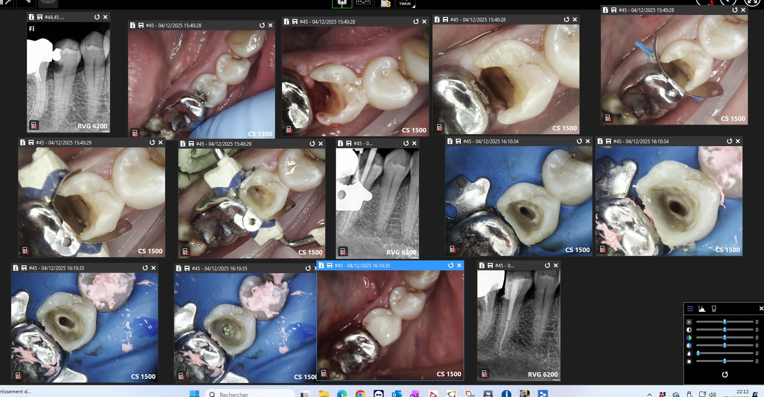The width and height of the screenshot is (764, 397).
Task: Reset the top-right 15:40:28 matrix band photo
Action: pyautogui.click(x=735, y=10)
